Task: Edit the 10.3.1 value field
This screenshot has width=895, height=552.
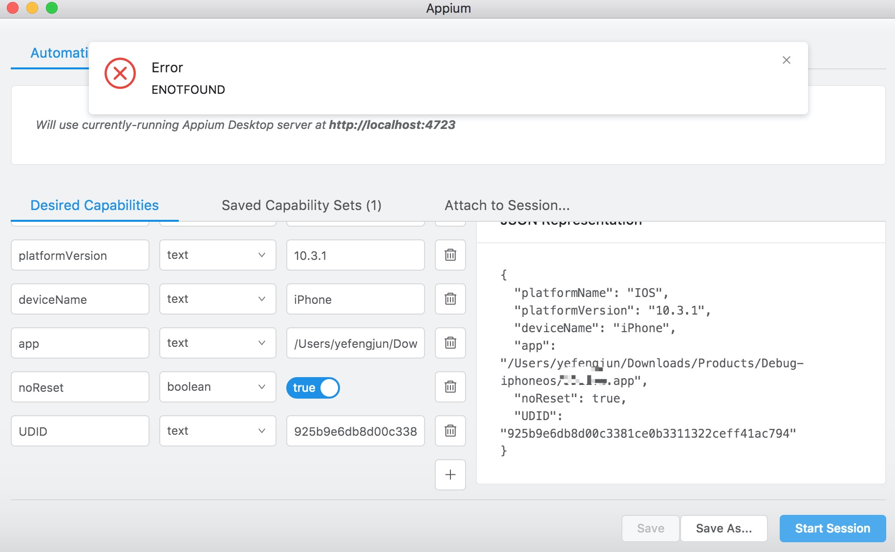Action: point(355,255)
